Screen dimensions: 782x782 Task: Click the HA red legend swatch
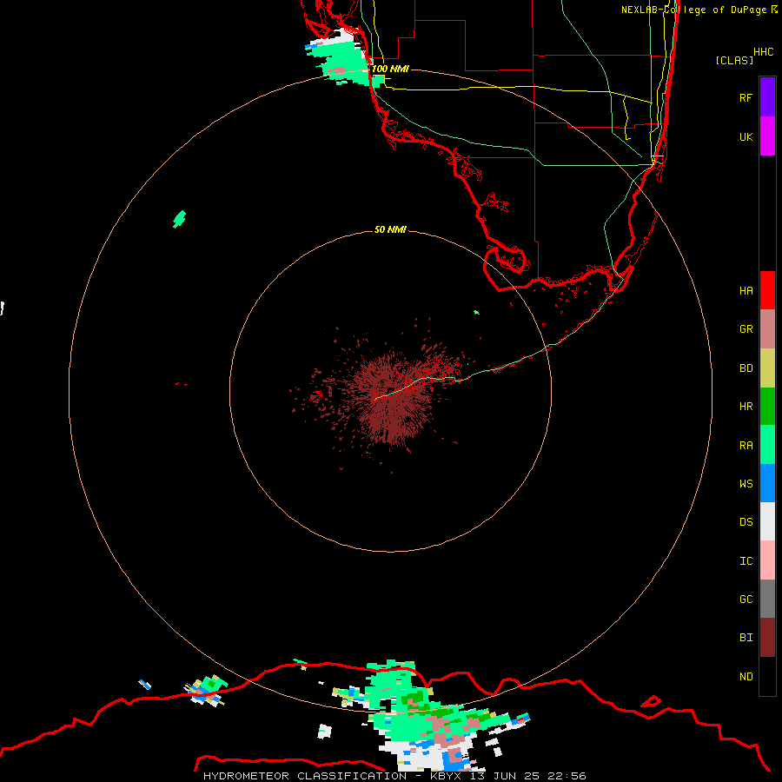(767, 290)
